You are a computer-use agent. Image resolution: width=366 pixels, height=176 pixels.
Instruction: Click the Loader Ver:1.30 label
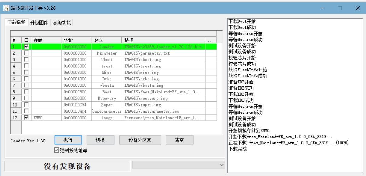(x=28, y=141)
